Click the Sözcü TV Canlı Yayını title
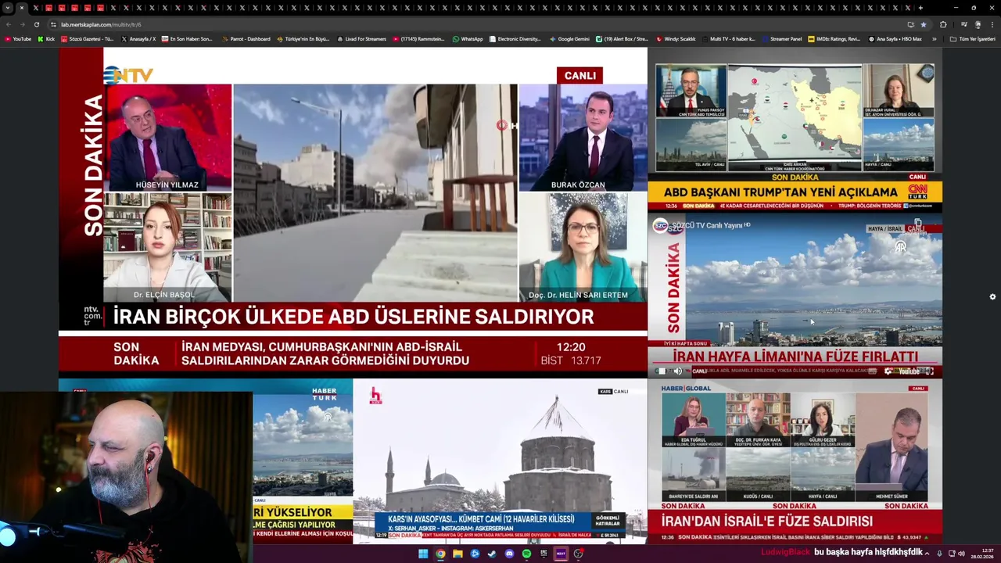 [x=709, y=225]
